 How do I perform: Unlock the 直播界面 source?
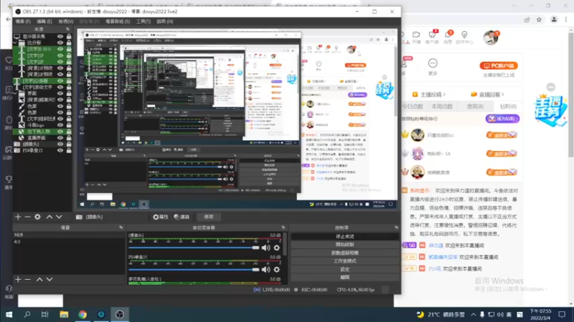click(x=69, y=137)
